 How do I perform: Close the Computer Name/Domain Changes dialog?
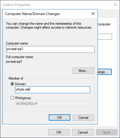pos(93,14)
